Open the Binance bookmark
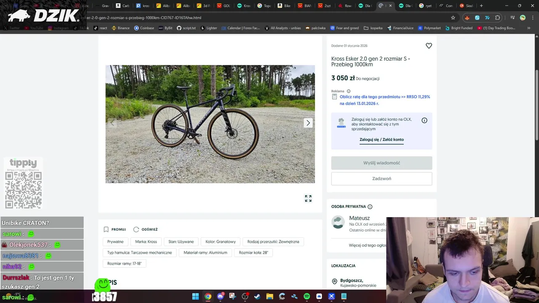The width and height of the screenshot is (539, 303). click(x=120, y=28)
